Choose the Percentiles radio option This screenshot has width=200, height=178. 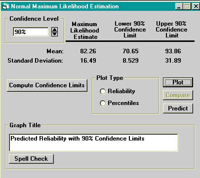click(x=103, y=103)
